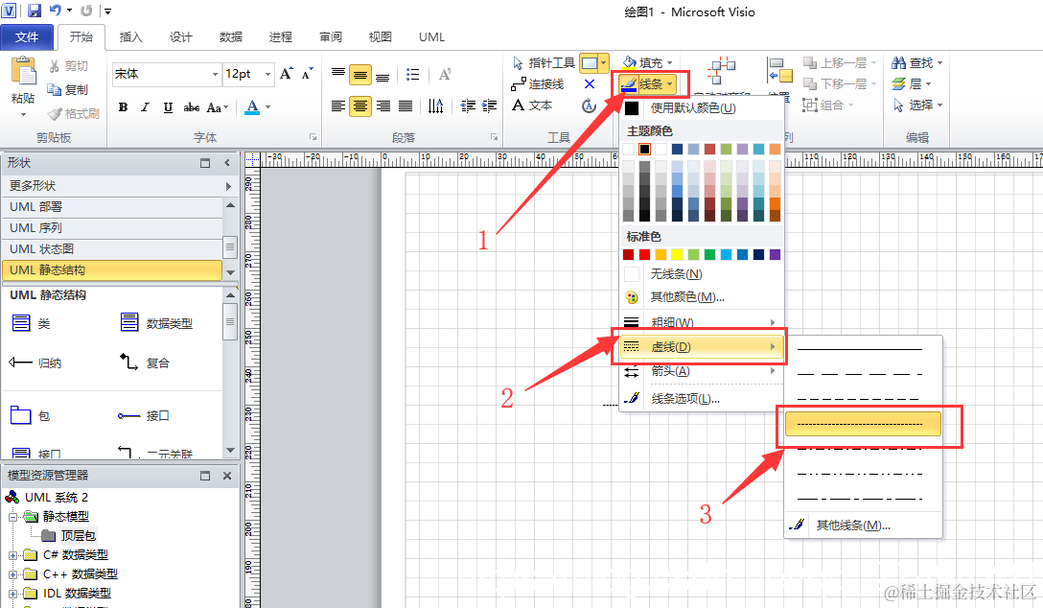Click the Undo icon in title bar
The width and height of the screenshot is (1043, 608).
(56, 11)
